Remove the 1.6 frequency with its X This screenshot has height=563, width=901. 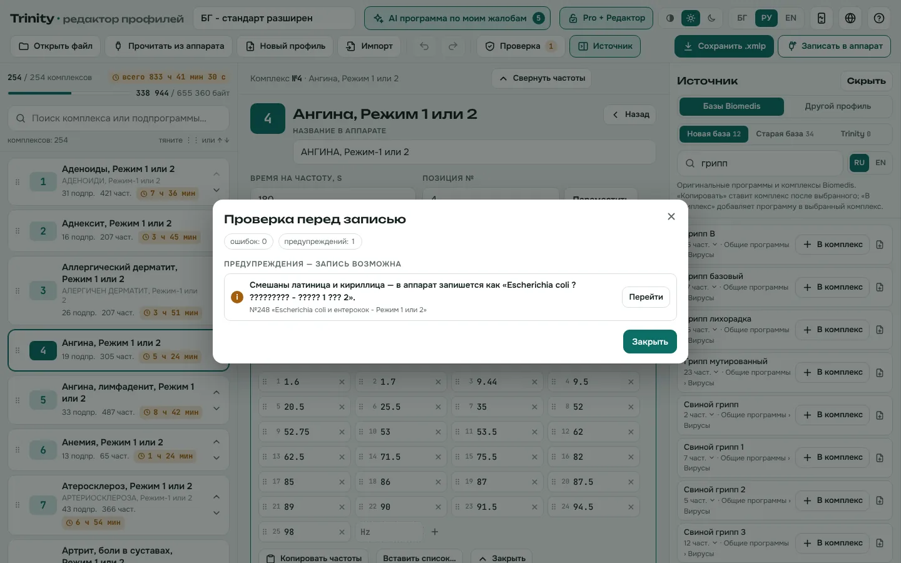[342, 382]
